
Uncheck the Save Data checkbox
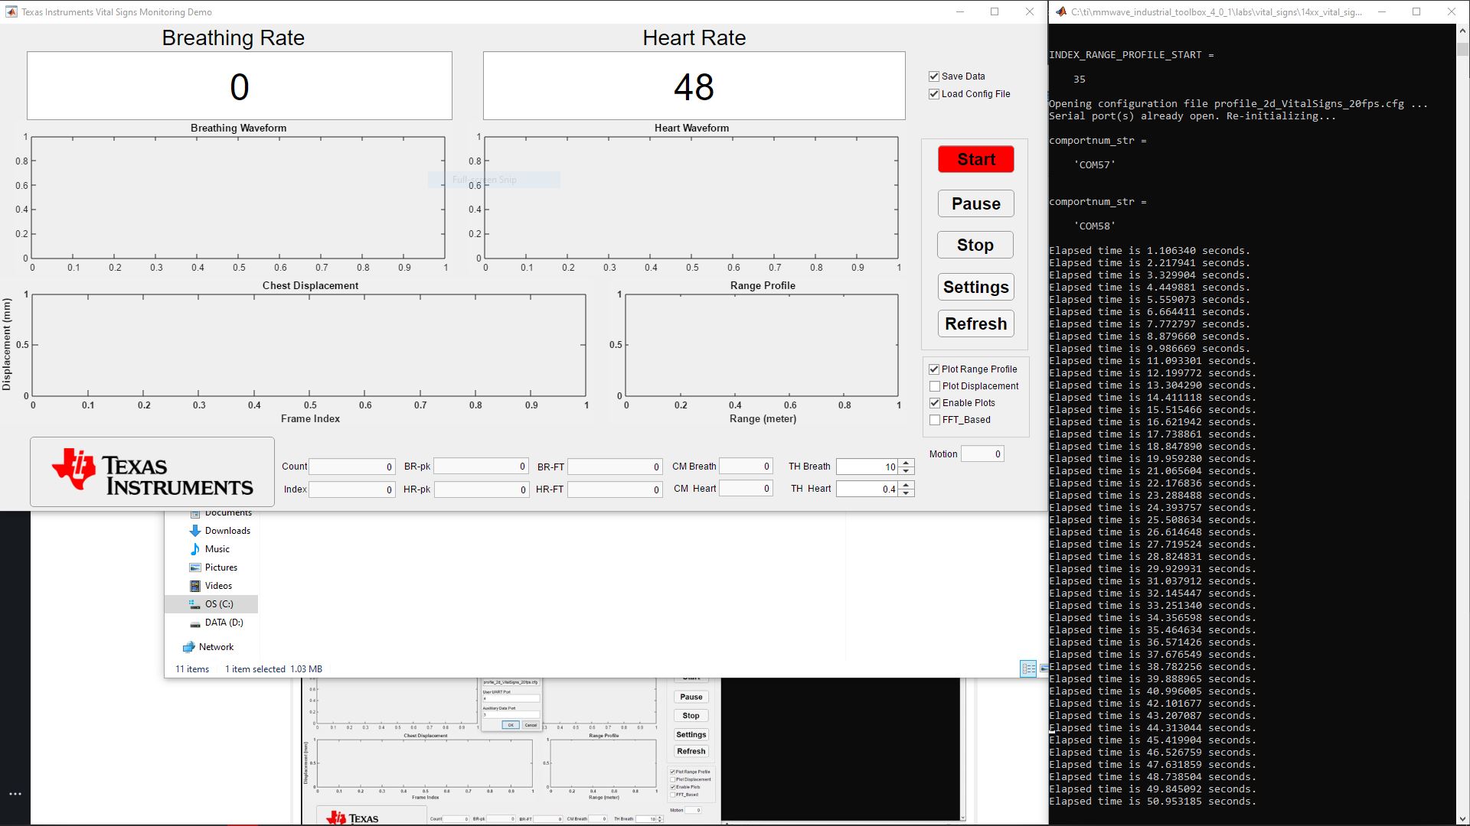(934, 76)
